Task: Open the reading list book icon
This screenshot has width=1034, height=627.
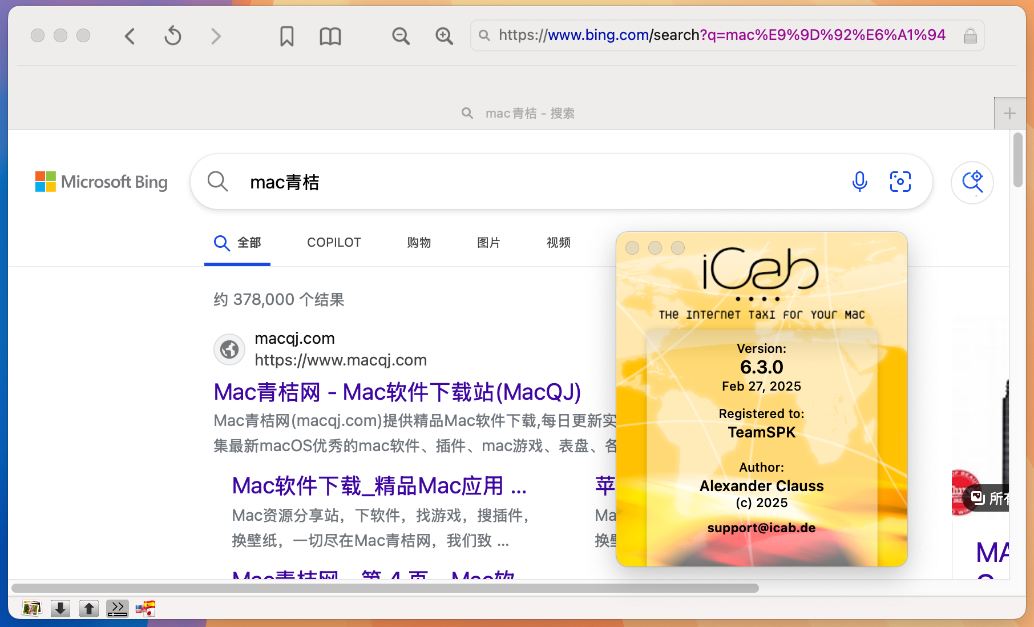Action: coord(330,37)
